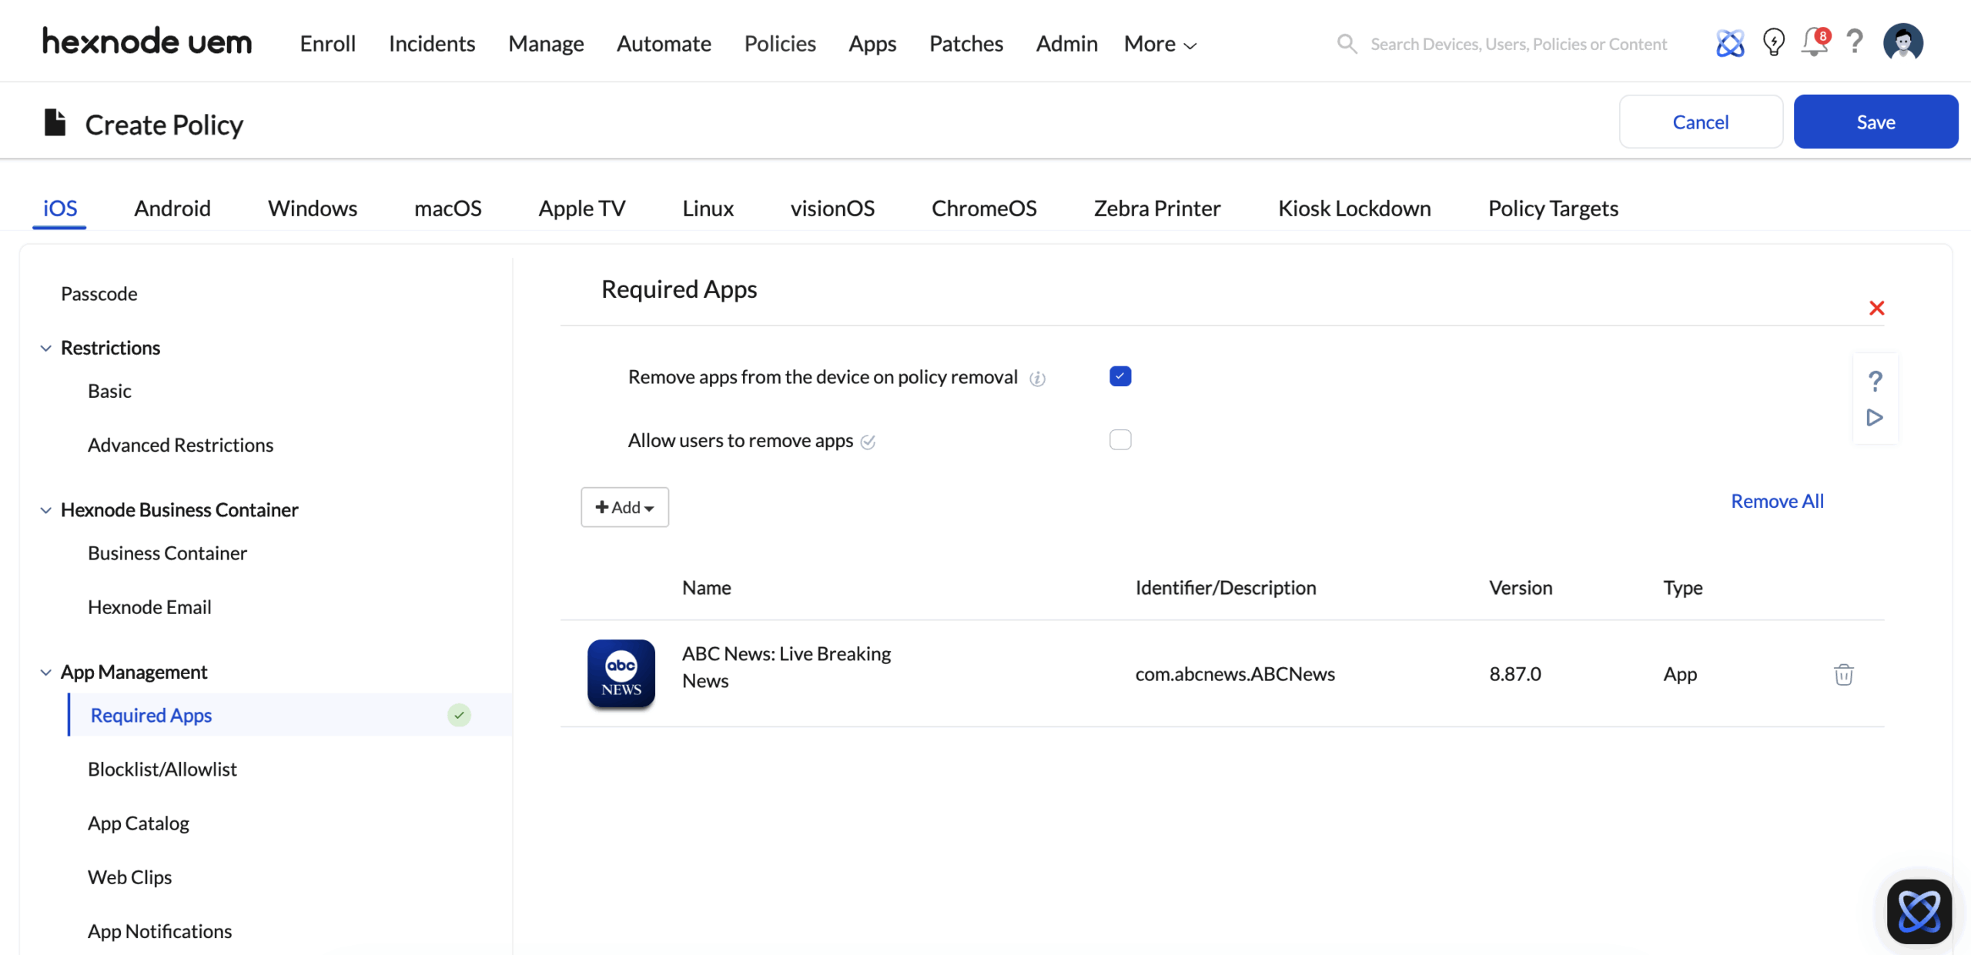Viewport: 1971px width, 955px height.
Task: Switch to the ChromeOS tab
Action: 984,209
